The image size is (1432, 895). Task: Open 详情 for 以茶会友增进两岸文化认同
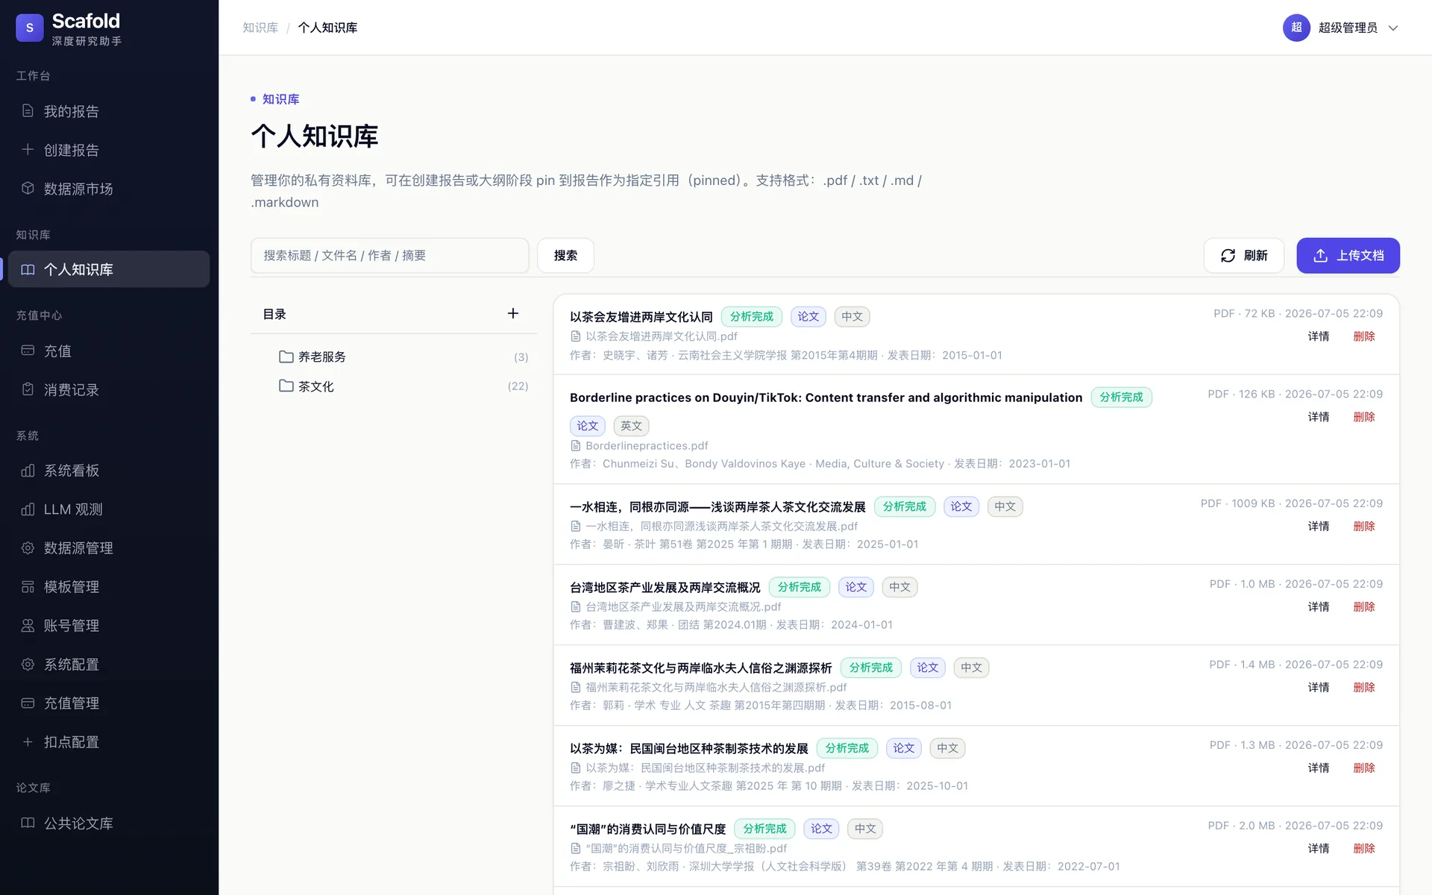point(1319,336)
